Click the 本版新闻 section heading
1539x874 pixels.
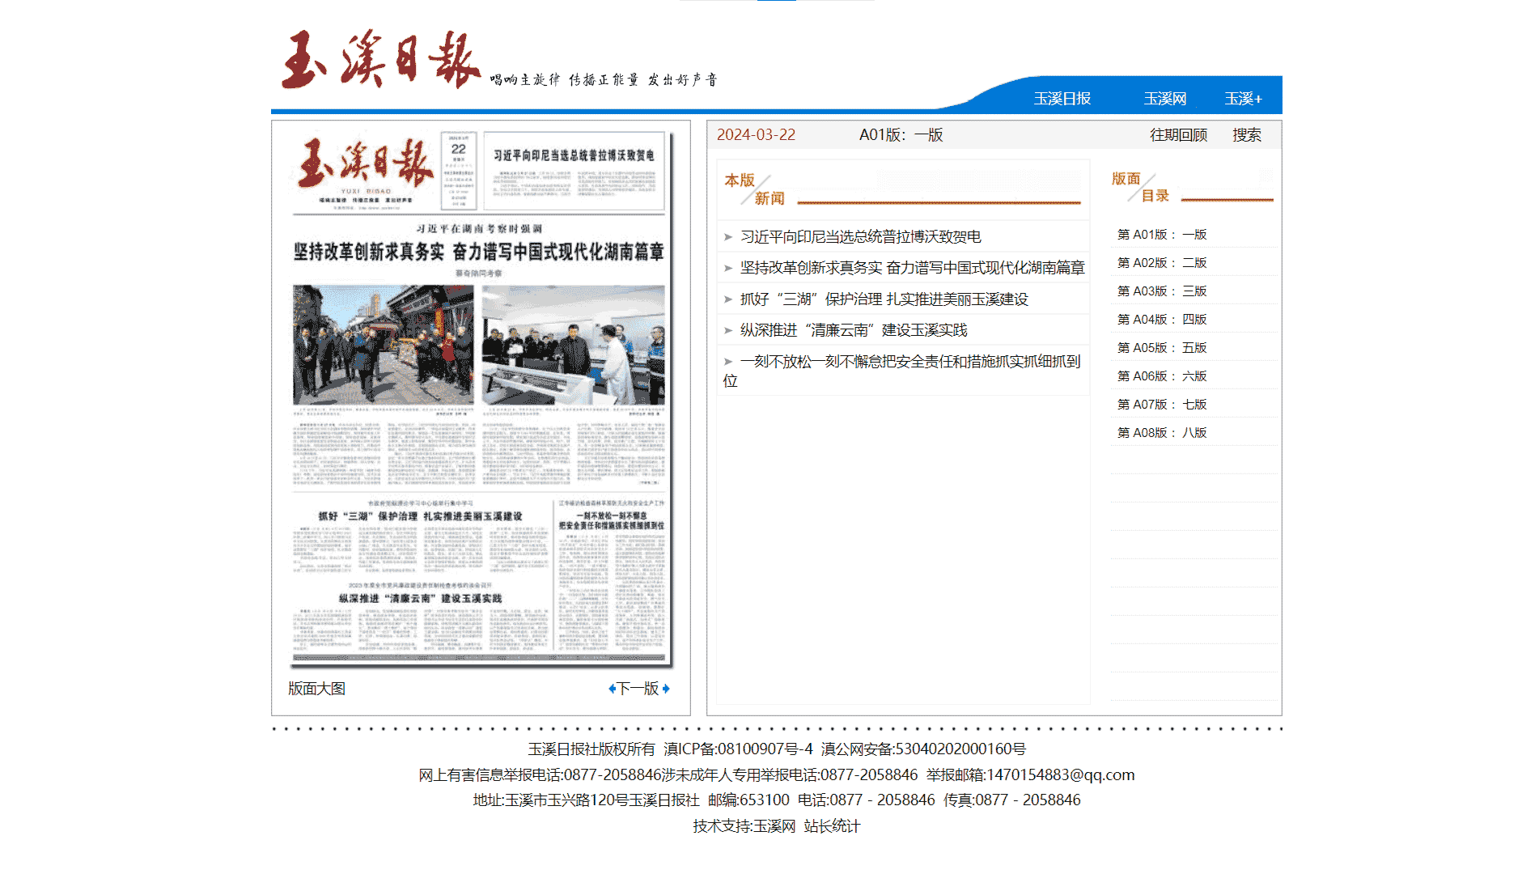[x=754, y=189]
